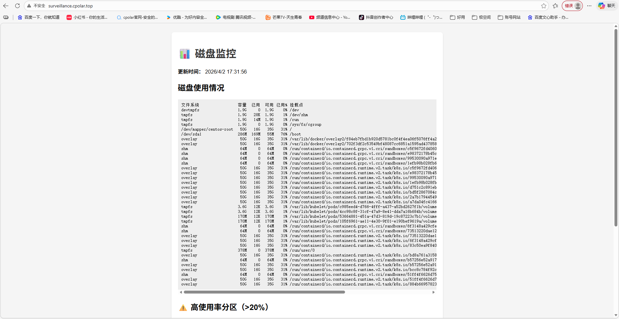Screen dimensions: 619x319
Task: Open Mango TV bookmark
Action: [x=284, y=17]
